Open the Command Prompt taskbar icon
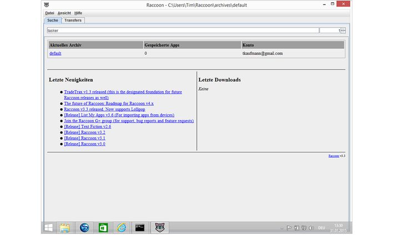This screenshot has width=393, height=235. (140, 228)
